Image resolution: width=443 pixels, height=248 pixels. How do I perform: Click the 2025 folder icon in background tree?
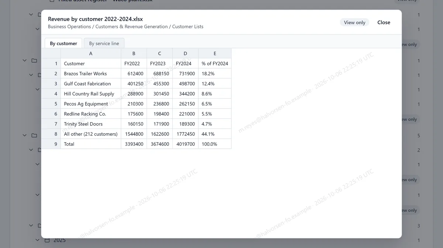(47, 240)
